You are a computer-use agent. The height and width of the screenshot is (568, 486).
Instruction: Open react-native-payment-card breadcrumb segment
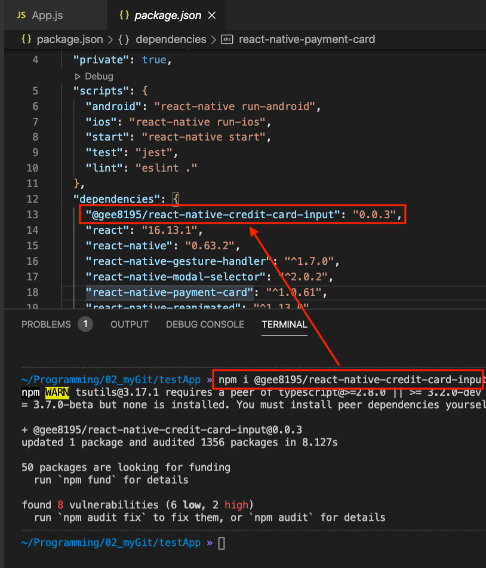click(x=307, y=39)
